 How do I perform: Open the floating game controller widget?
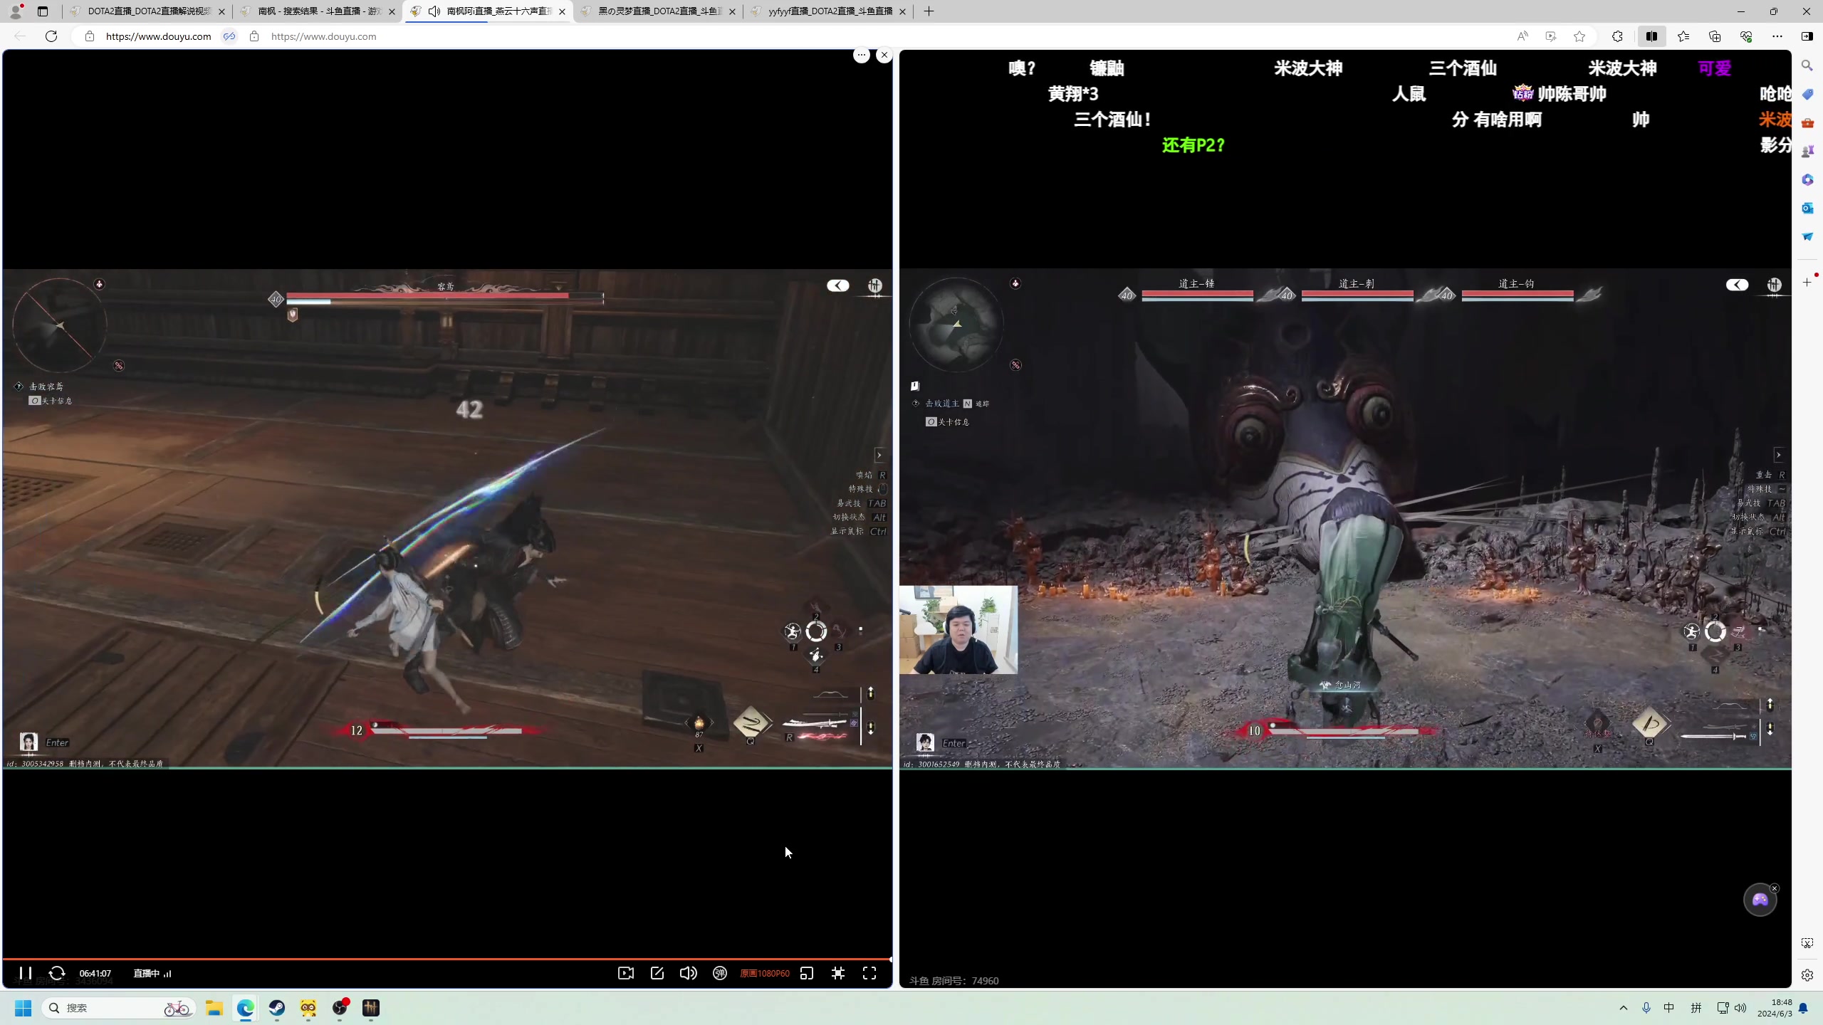(1760, 900)
